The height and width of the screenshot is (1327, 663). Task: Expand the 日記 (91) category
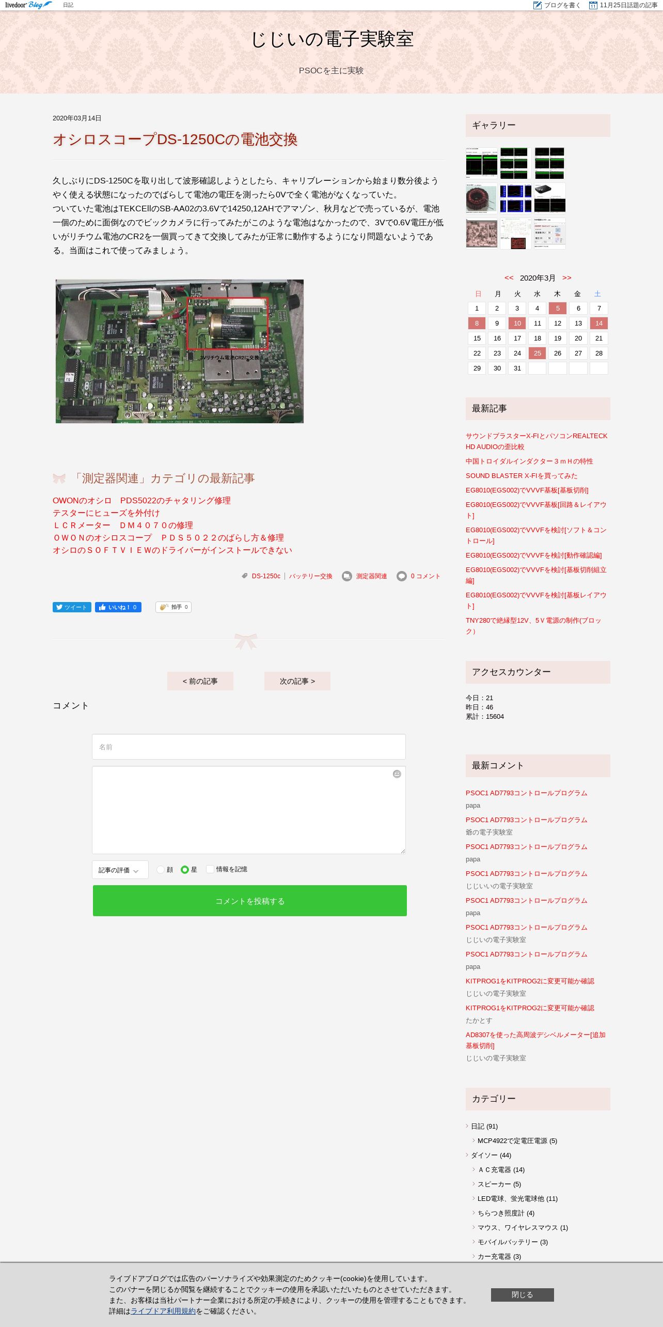(484, 1126)
